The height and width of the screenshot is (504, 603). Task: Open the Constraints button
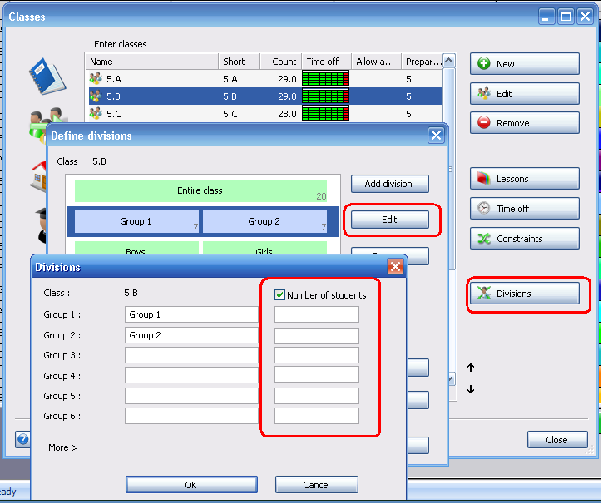[x=524, y=239]
